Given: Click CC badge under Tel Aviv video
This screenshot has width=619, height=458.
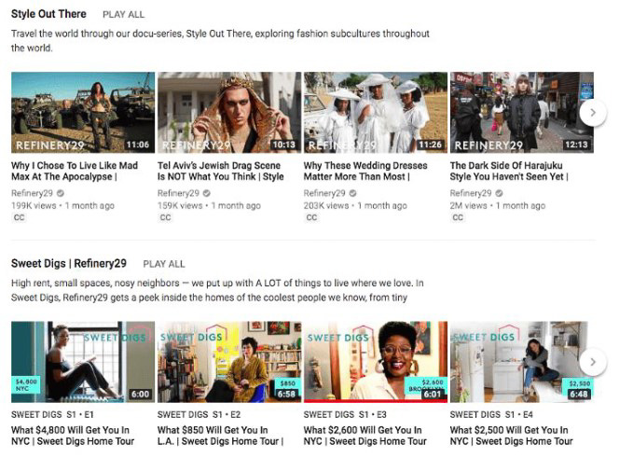Looking at the screenshot, I should tap(165, 217).
